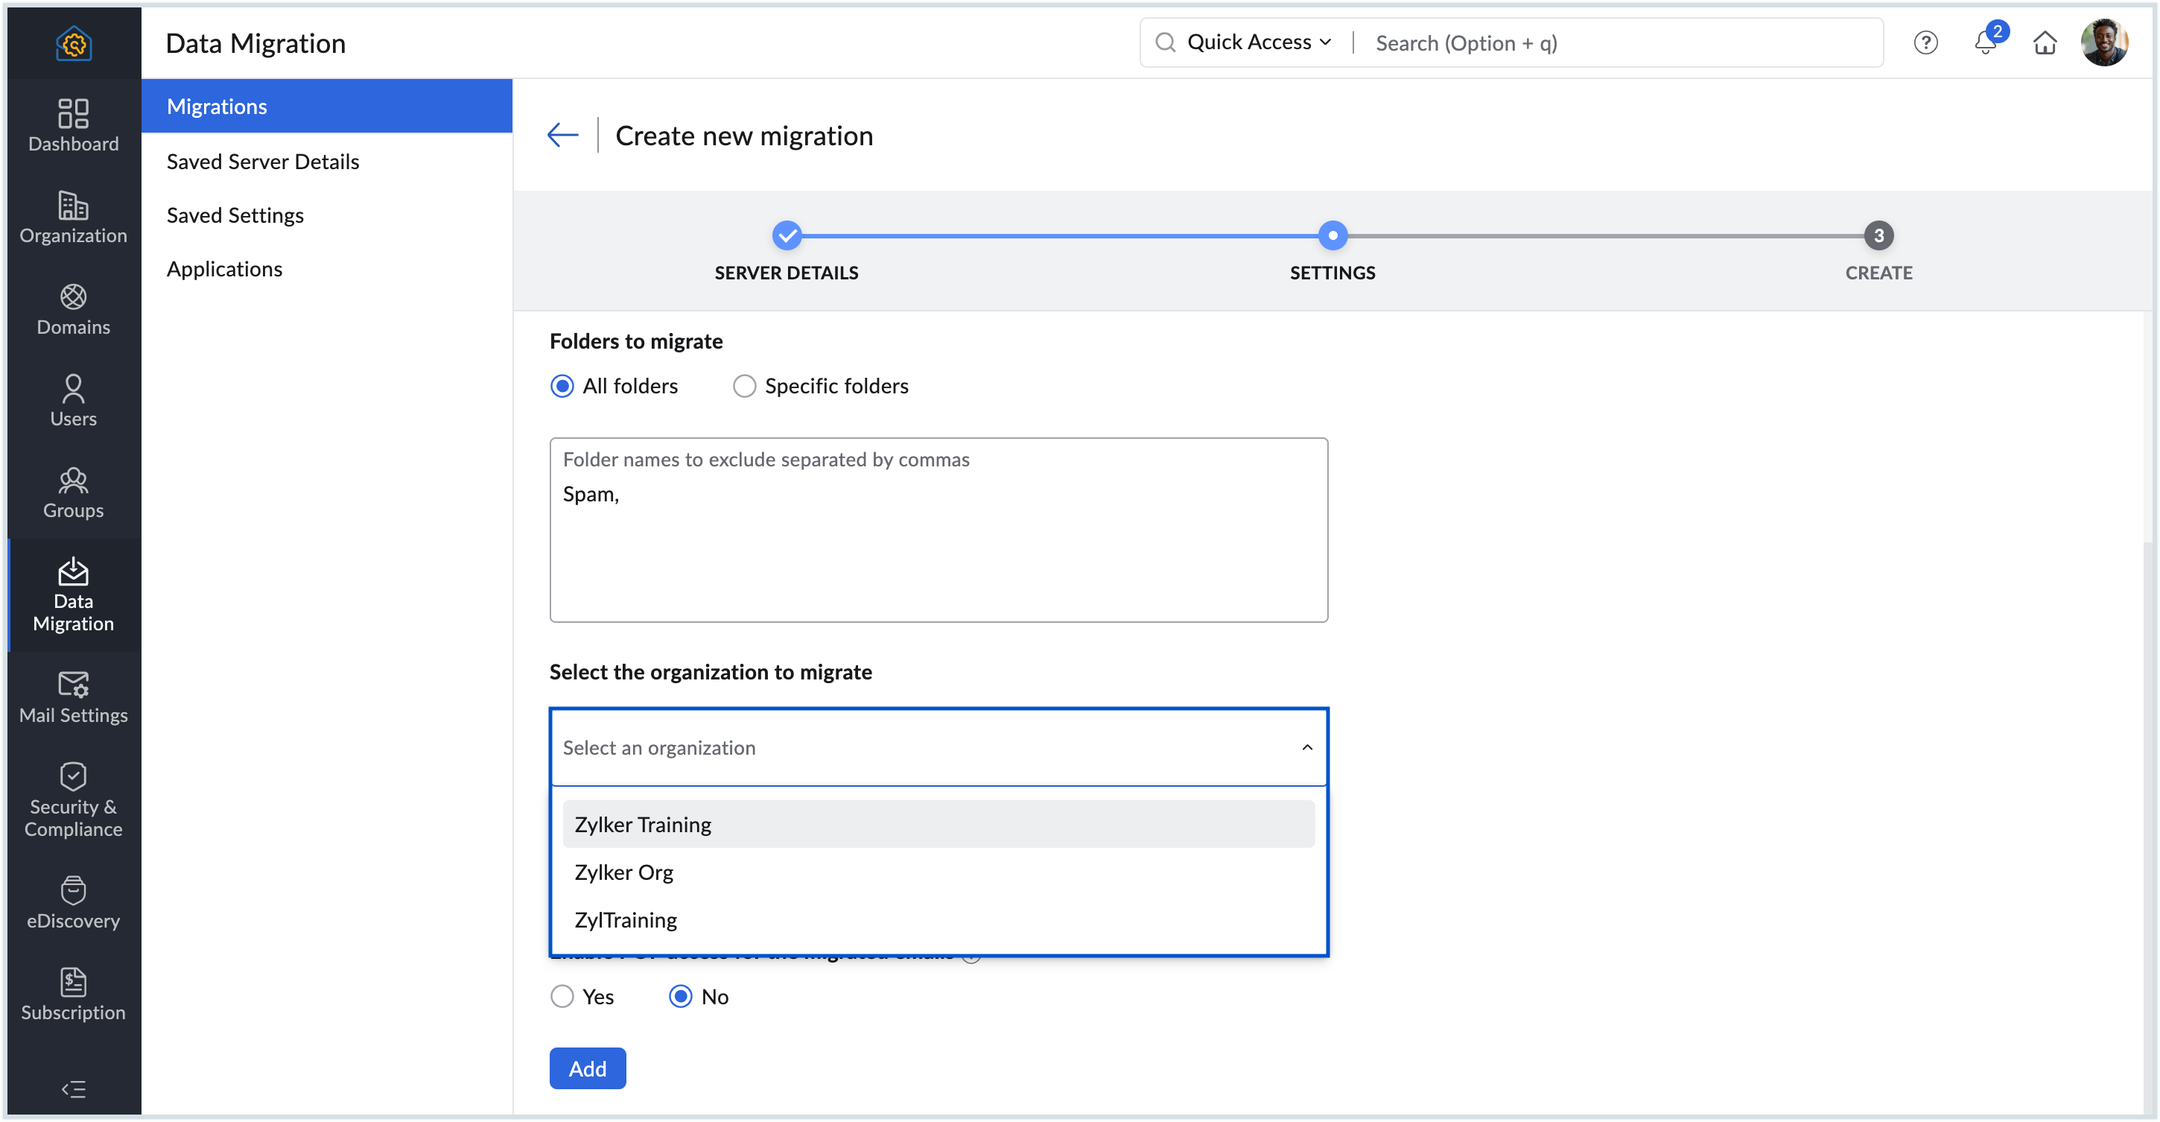This screenshot has height=1122, width=2160.
Task: Navigate to Users from the sidebar
Action: pos(73,401)
